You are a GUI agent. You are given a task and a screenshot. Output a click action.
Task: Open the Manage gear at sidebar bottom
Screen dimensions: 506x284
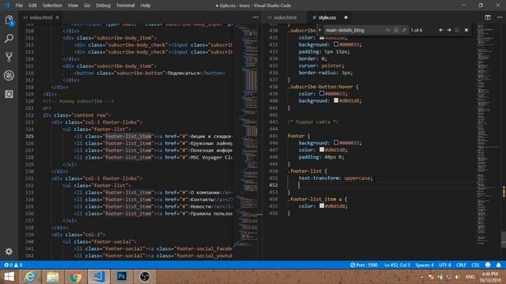(x=9, y=251)
